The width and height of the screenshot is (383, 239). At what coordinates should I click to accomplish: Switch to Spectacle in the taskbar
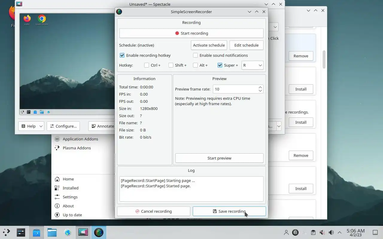tap(83, 232)
